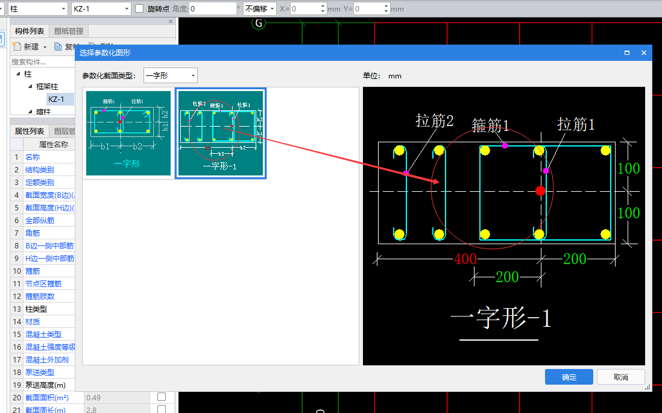Click the 节点区箍筋 property row

click(x=43, y=284)
